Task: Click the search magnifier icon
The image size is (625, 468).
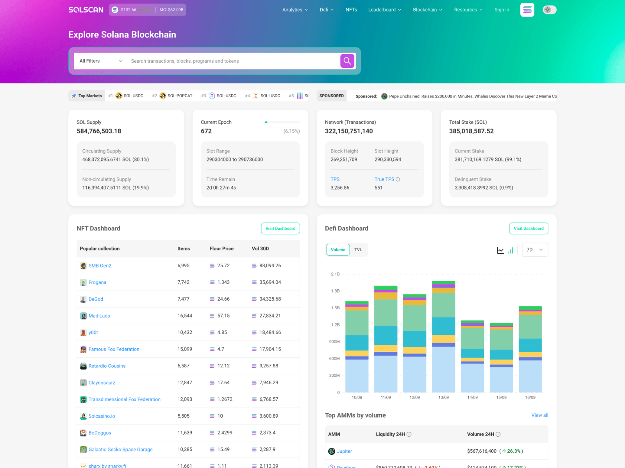Action: click(347, 61)
